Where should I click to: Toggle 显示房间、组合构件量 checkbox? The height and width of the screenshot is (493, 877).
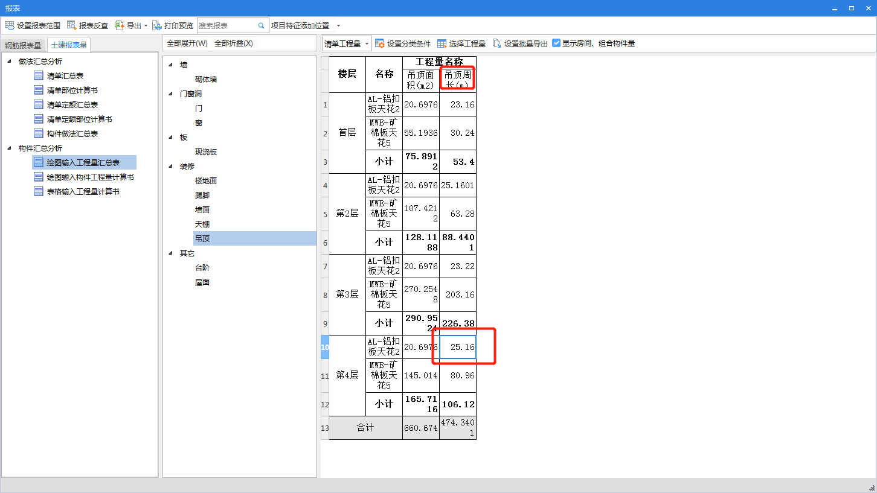[x=556, y=43]
